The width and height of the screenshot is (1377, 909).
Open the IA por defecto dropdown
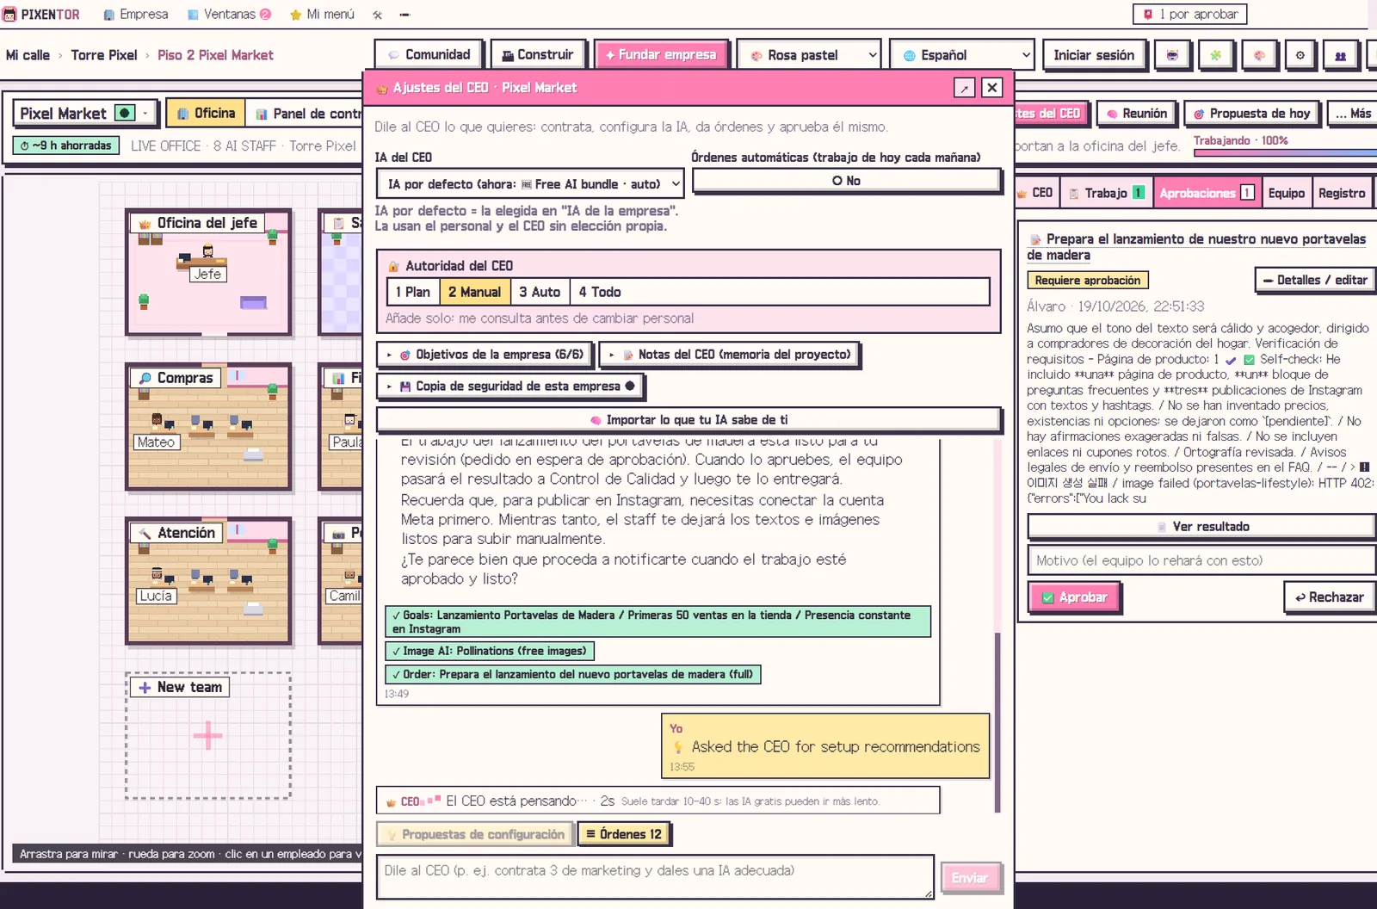pos(531,184)
